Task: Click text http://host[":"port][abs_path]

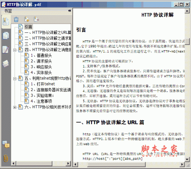Action: click(112, 159)
